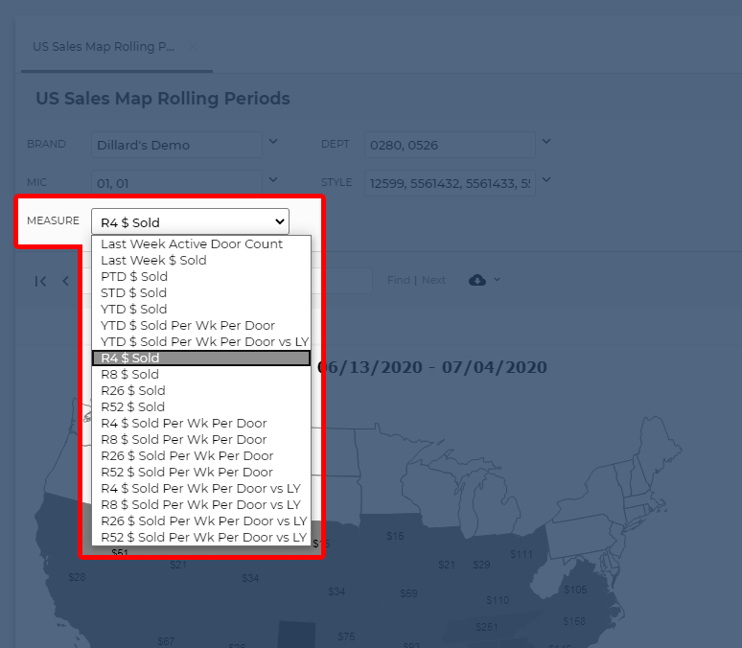This screenshot has height=648, width=742.
Task: Go to previous report page
Action: [x=65, y=281]
